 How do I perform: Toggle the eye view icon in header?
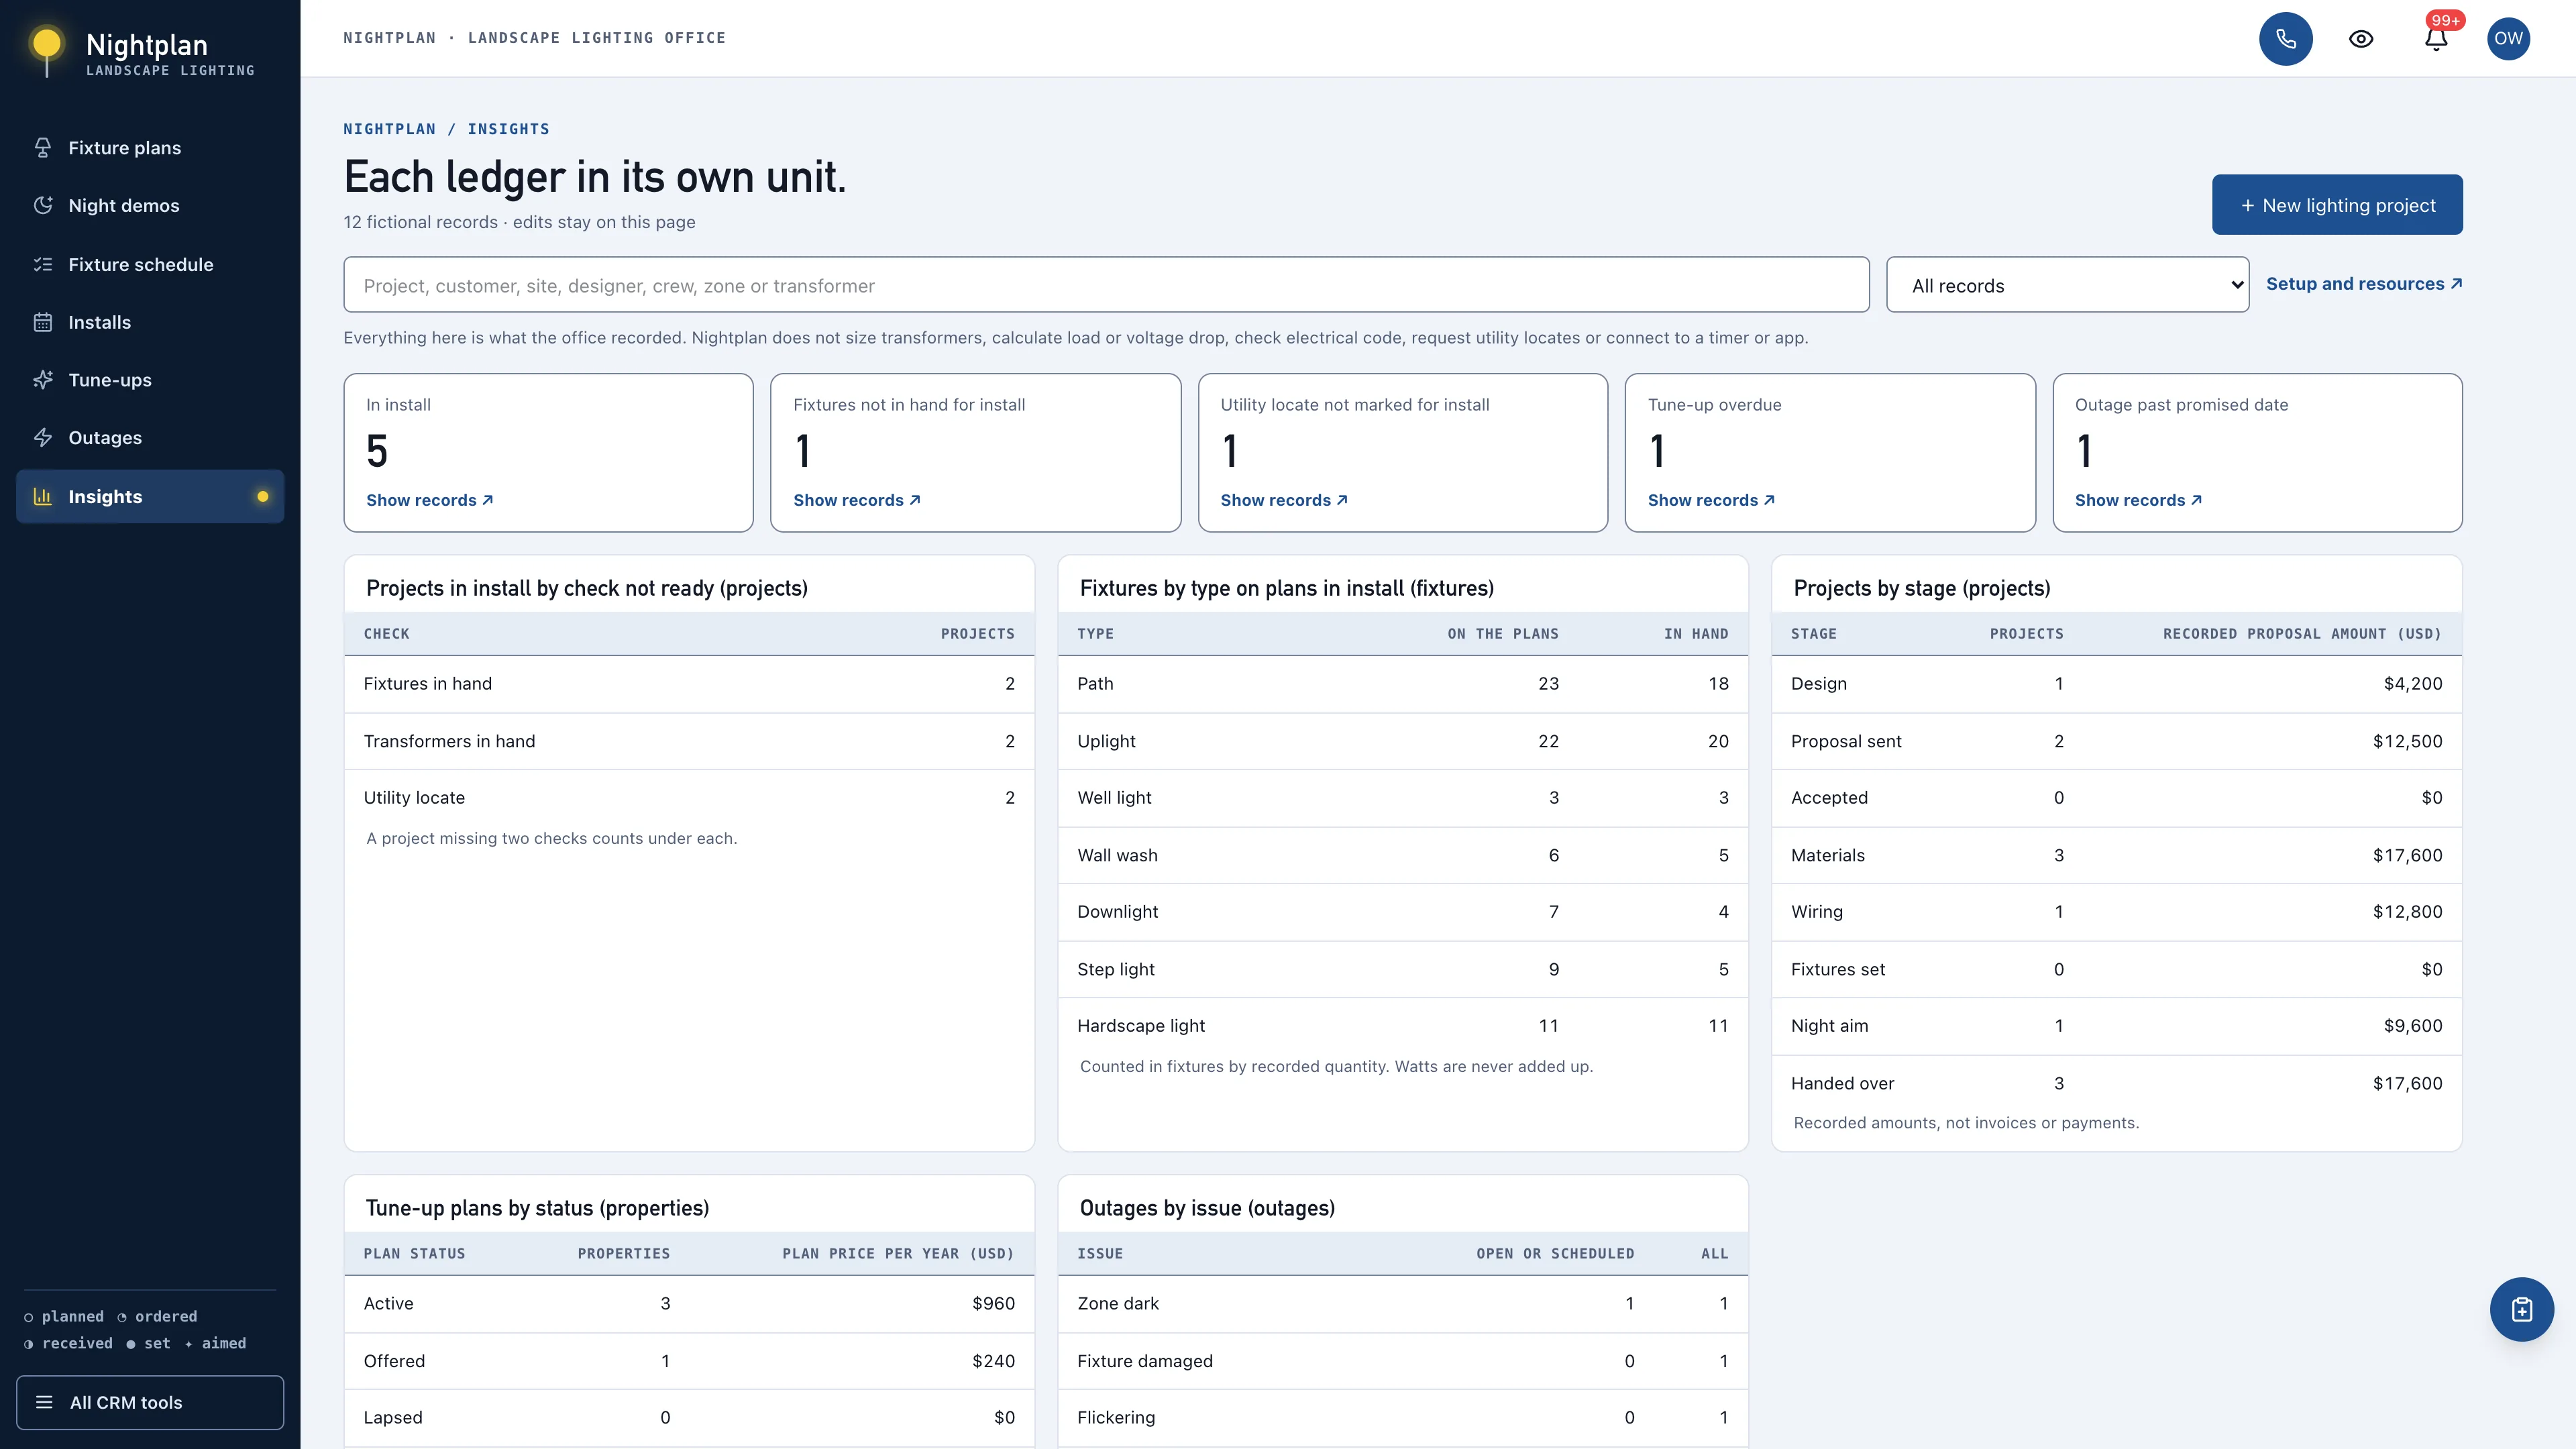point(2361,39)
